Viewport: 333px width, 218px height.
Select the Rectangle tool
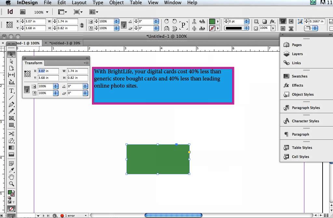pyautogui.click(x=11, y=125)
